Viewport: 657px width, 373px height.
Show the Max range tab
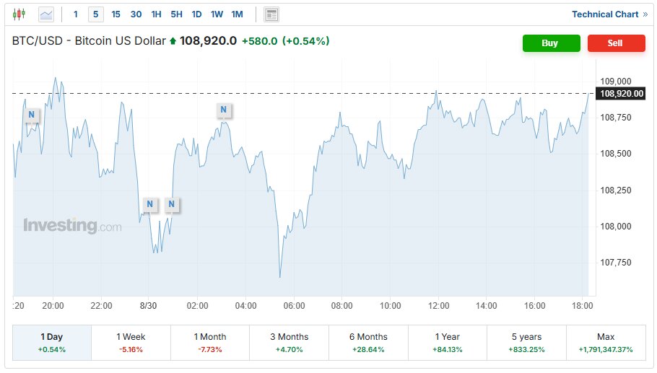(606, 343)
